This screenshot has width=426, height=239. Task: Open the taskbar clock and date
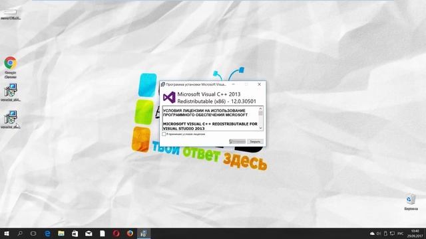(415, 234)
